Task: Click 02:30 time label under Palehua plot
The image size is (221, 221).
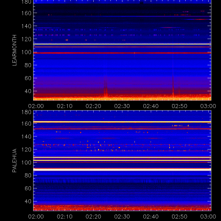Action: (122, 217)
